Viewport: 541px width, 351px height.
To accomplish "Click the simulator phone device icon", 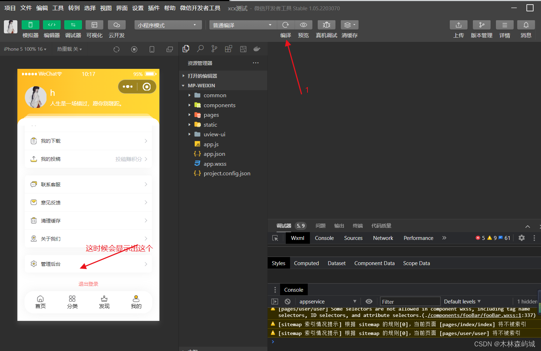I will pyautogui.click(x=152, y=49).
